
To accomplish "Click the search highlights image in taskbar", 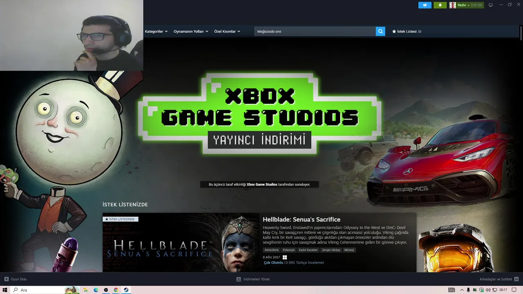I will (x=72, y=290).
